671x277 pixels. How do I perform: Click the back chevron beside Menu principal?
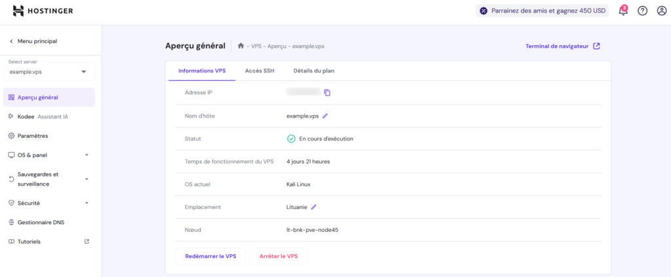pos(11,41)
